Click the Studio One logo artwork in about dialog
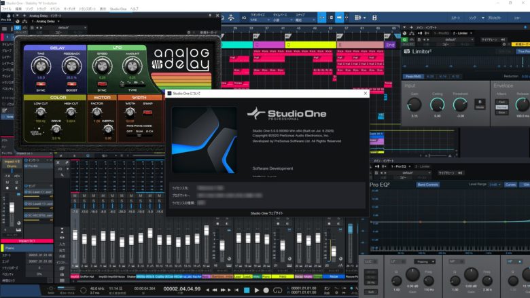The image size is (530, 298). click(x=205, y=140)
